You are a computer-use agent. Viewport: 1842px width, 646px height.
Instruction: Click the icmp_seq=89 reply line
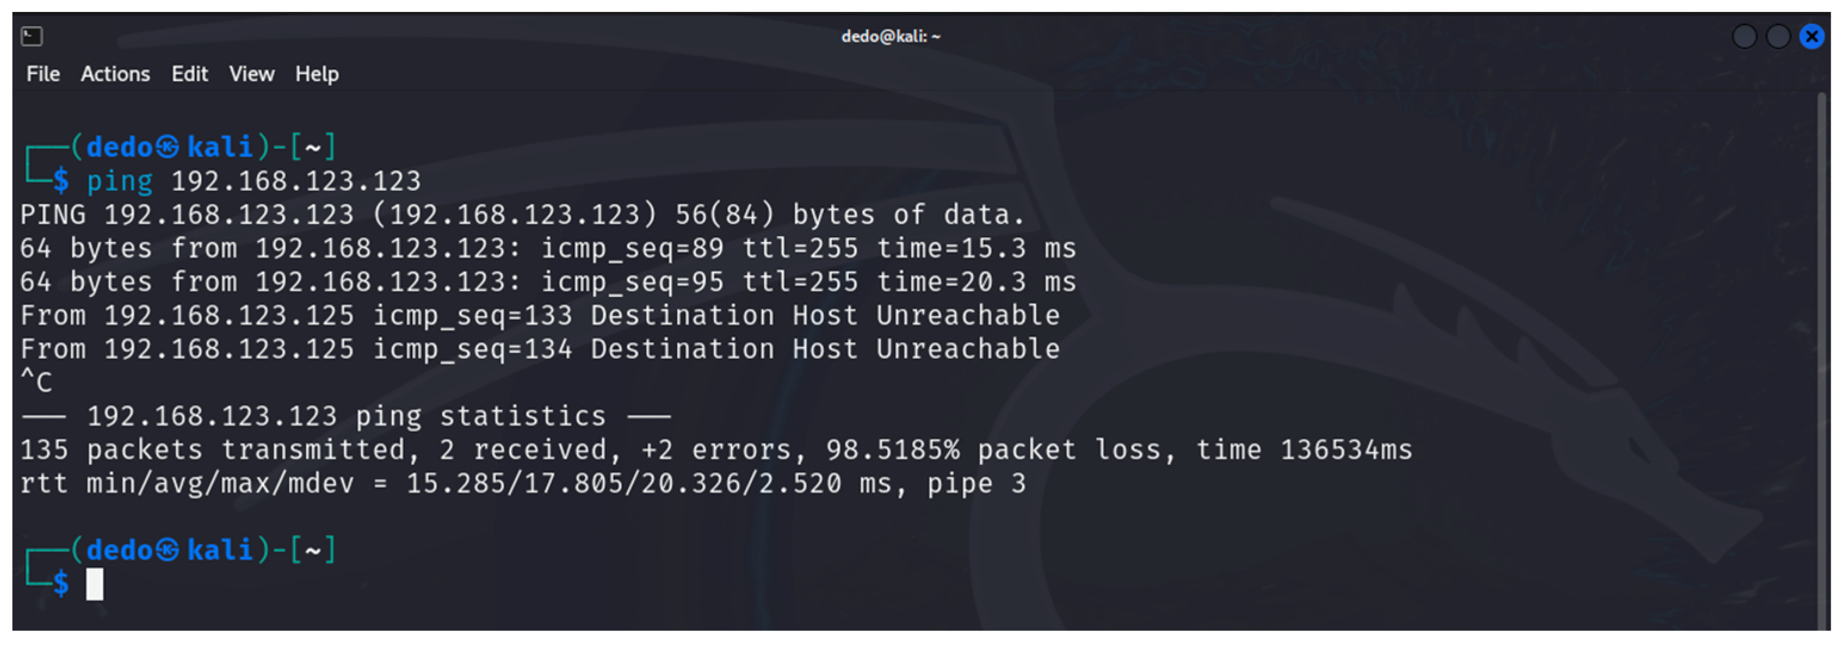[547, 248]
